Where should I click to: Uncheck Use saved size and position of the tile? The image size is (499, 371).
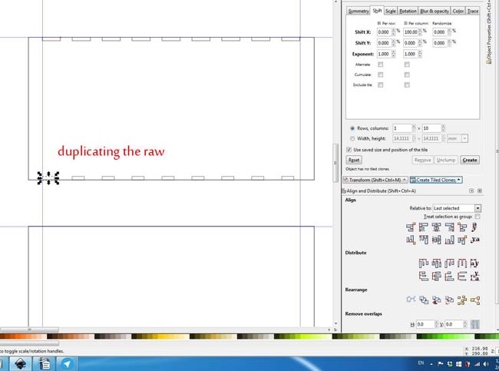349,150
